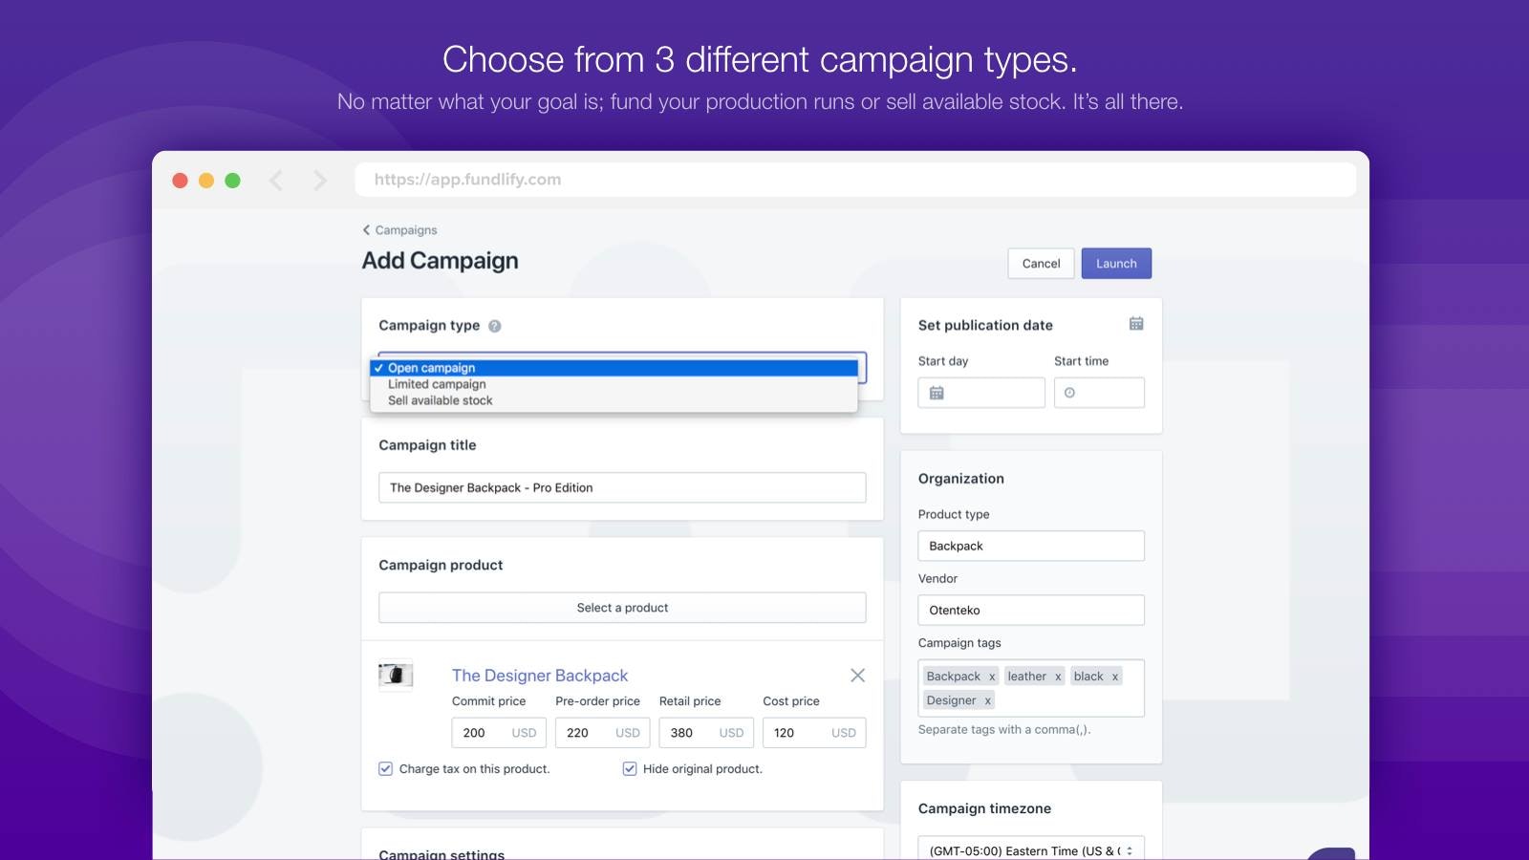1529x860 pixels.
Task: Click the Launch button
Action: coord(1116,263)
